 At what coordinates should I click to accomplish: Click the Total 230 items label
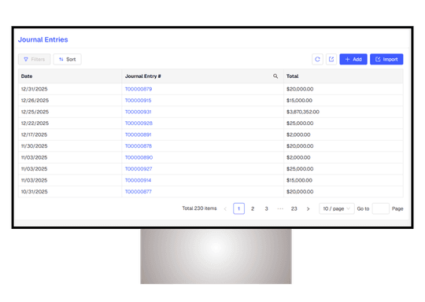coord(199,208)
